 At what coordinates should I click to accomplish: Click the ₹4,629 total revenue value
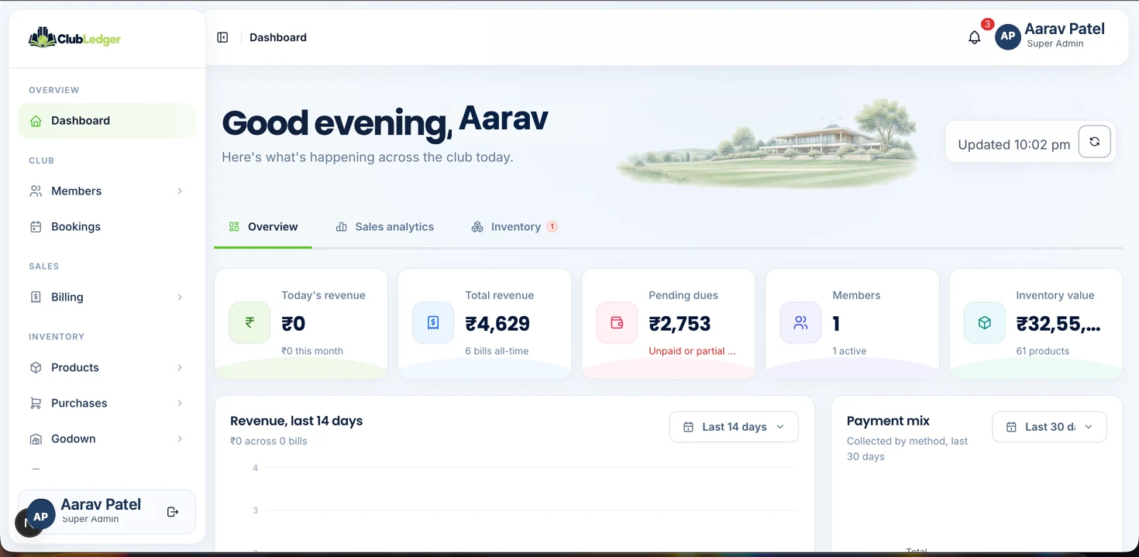tap(497, 324)
